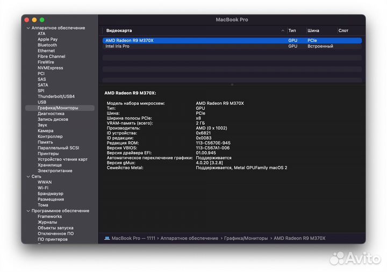Select Intel Iris Pro row

[232, 46]
